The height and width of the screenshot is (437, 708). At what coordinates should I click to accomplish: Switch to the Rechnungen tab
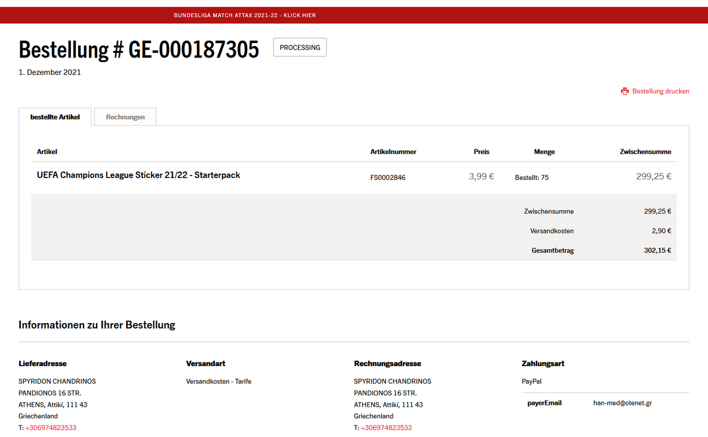coord(125,117)
